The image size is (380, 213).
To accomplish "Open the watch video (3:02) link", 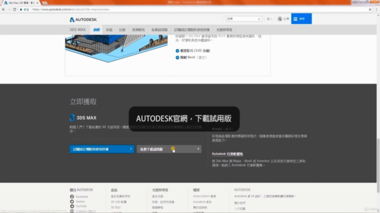I will point(195,51).
